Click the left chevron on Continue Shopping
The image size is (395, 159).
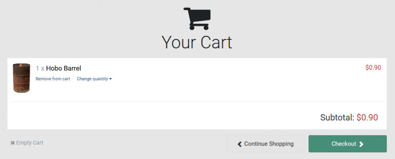point(239,144)
